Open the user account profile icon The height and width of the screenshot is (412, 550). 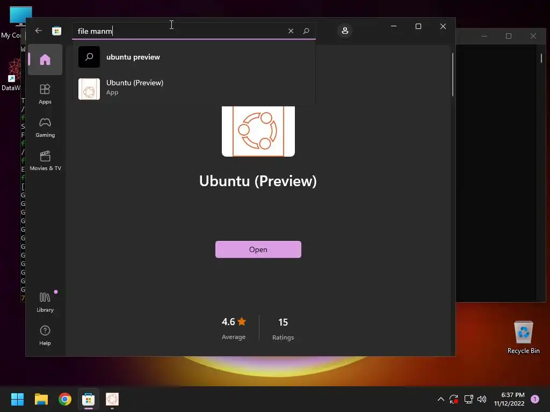coord(345,31)
